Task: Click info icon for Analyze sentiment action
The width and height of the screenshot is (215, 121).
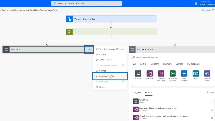Action: pyautogui.click(x=212, y=110)
